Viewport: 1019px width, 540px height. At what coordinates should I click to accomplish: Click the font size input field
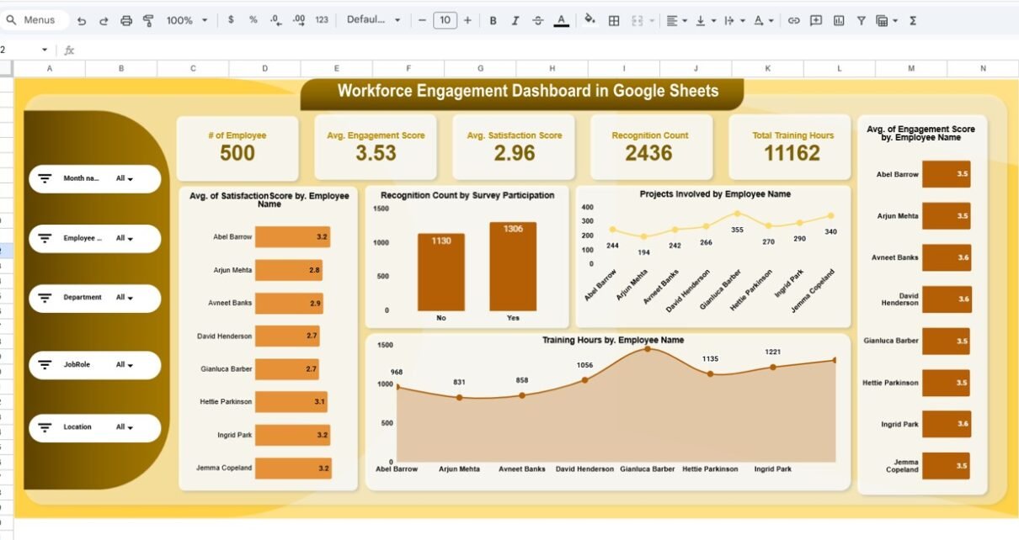point(445,20)
